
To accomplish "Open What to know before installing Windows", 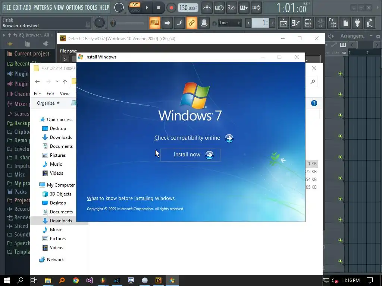I will point(131,198).
